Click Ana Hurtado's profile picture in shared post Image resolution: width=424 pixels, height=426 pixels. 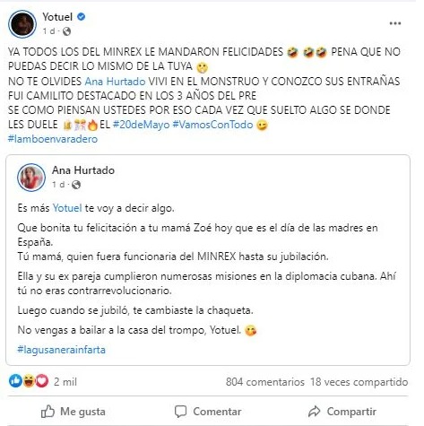click(x=31, y=178)
